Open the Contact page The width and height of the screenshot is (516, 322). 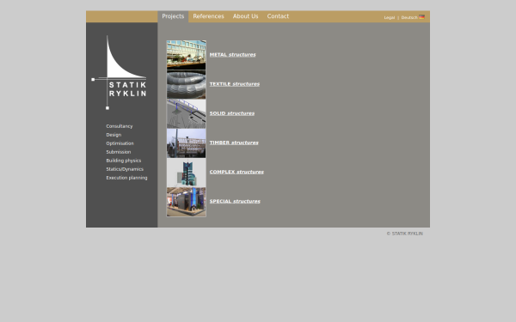pos(278,16)
